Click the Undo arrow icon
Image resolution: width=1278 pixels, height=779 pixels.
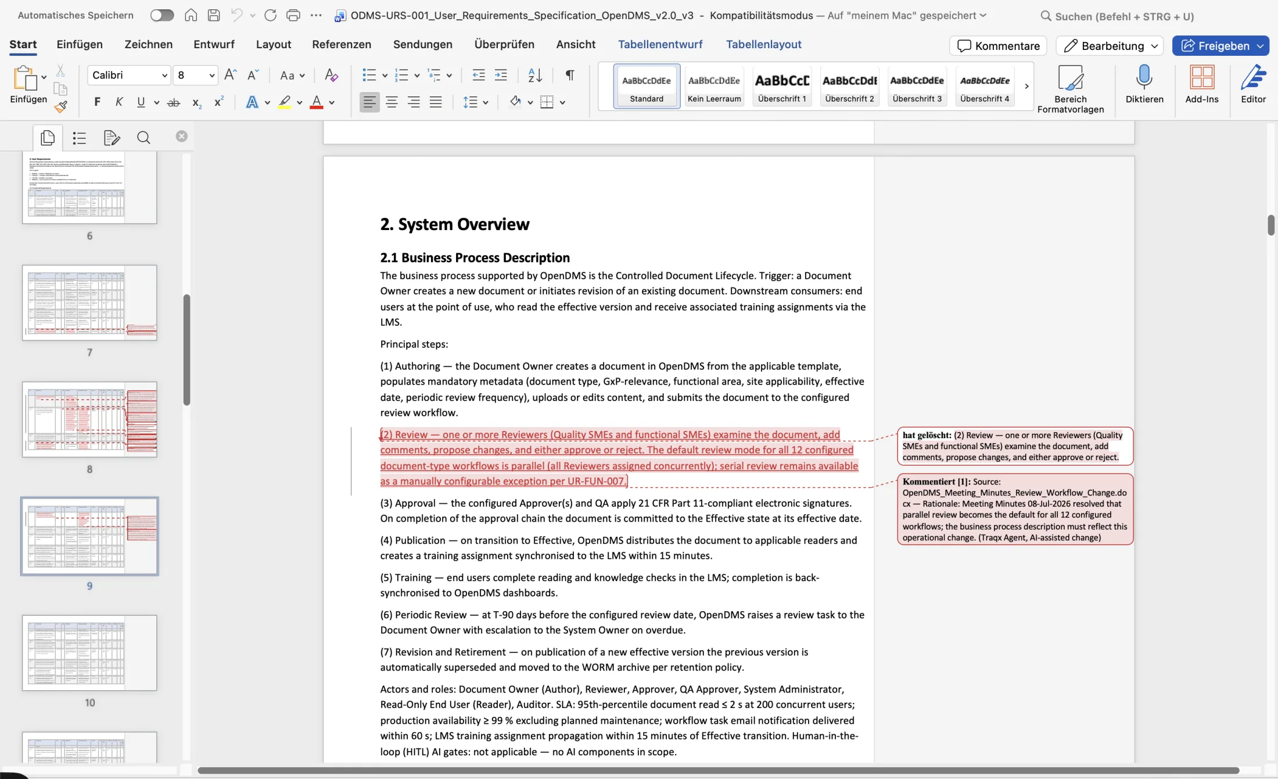coord(236,15)
